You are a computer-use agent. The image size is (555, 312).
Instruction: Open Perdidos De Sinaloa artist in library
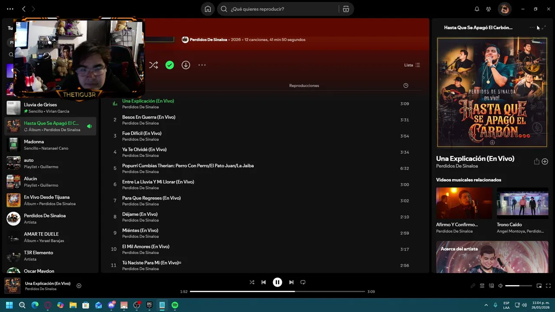(x=50, y=218)
